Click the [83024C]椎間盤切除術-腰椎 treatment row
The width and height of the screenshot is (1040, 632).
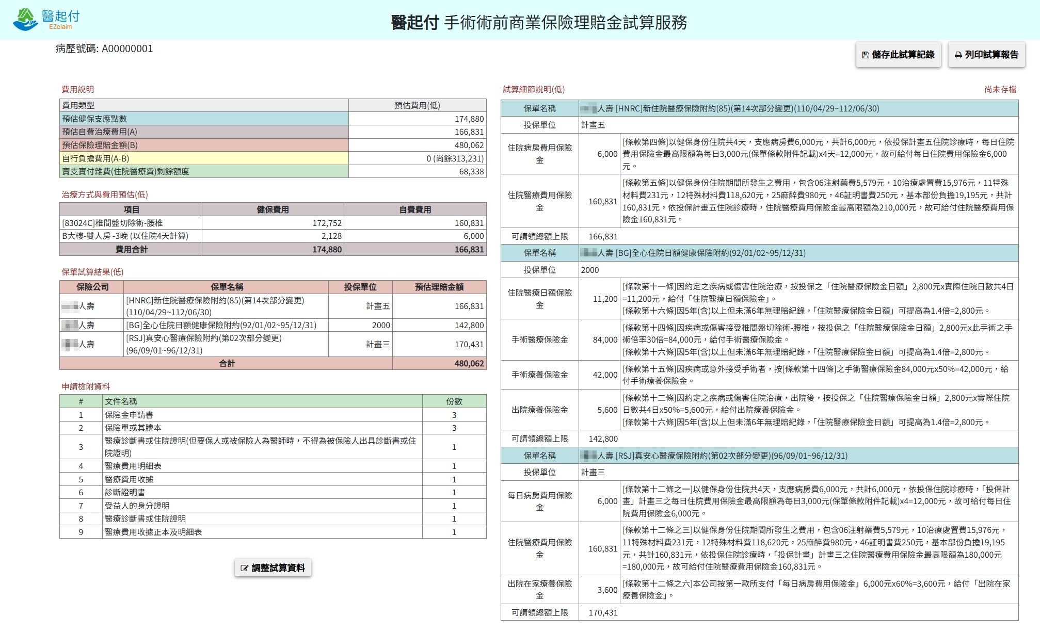click(x=273, y=223)
